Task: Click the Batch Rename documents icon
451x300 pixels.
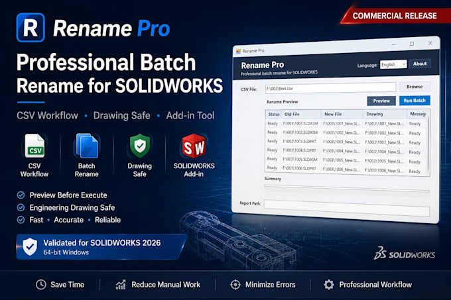Action: (x=87, y=146)
